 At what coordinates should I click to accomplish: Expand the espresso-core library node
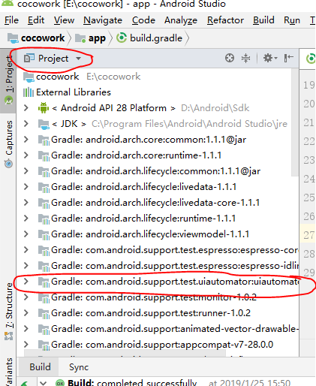pos(26,250)
